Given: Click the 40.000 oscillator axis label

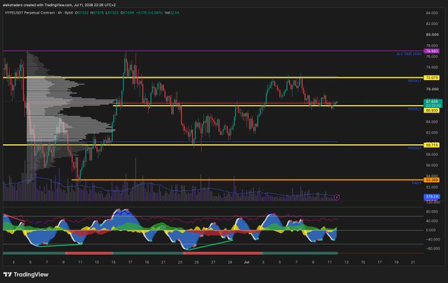Looking at the screenshot, I should (432, 221).
